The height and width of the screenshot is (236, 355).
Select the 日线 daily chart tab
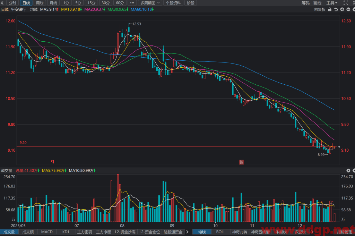(x=26, y=3)
